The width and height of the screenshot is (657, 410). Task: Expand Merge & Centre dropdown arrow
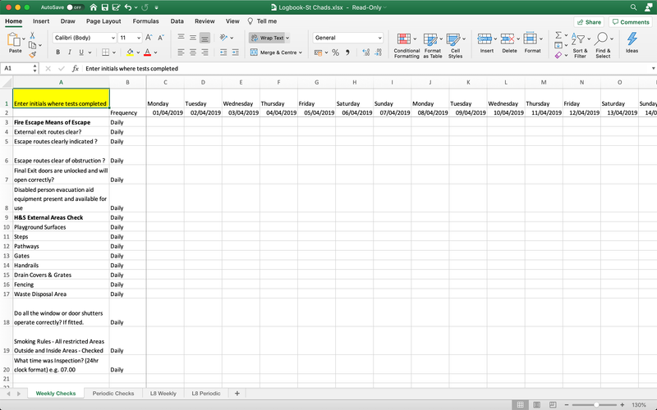point(301,52)
